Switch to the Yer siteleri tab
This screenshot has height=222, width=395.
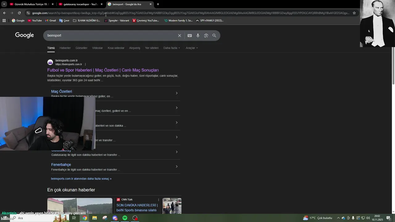tap(152, 48)
